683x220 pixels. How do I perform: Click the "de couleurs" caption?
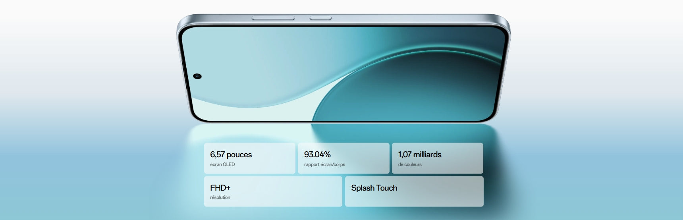pos(410,164)
